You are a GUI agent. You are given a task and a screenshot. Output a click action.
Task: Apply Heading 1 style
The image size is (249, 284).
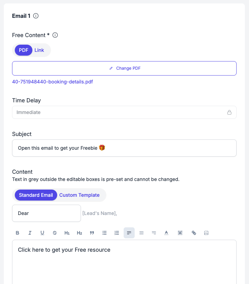(67, 233)
